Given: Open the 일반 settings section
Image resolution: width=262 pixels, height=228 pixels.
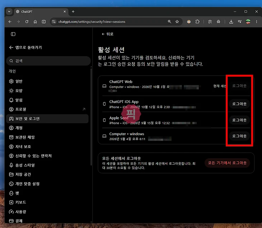Looking at the screenshot, I should pos(47,81).
